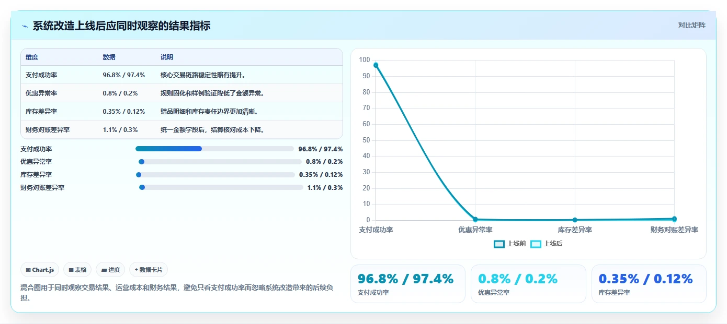Image resolution: width=727 pixels, height=324 pixels.
Task: Toggle the 上线后 legend entry
Action: pyautogui.click(x=547, y=244)
